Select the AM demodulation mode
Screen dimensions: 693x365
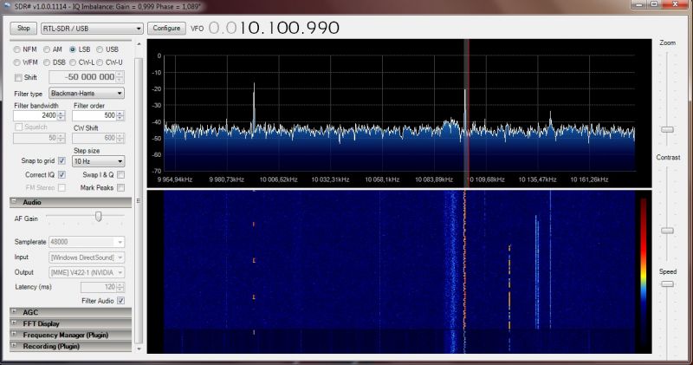point(47,49)
